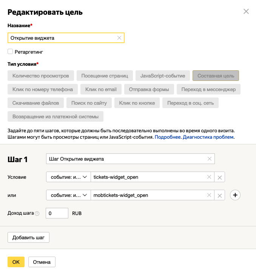This screenshot has height=274, width=256.
Task: Click the step revenue input field
Action: point(57,213)
